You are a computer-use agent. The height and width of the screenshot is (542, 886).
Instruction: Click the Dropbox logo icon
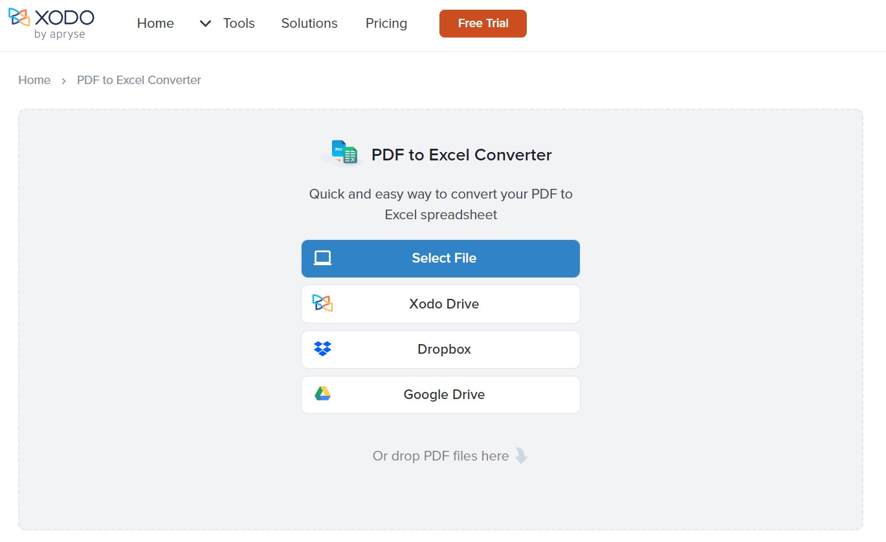[x=322, y=349]
